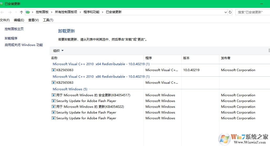
Task: Select KB2565063 under x86 Redistributable group
Action: pyautogui.click(x=65, y=82)
